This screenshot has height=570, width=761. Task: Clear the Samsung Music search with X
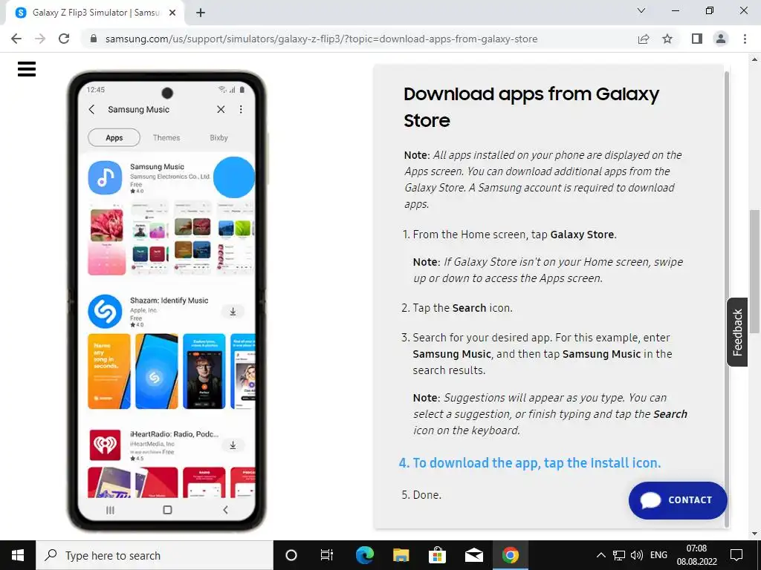[221, 110]
